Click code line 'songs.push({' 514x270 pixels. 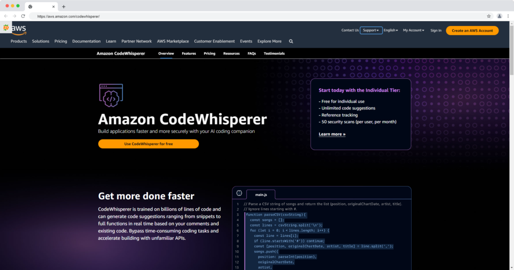[266, 251]
